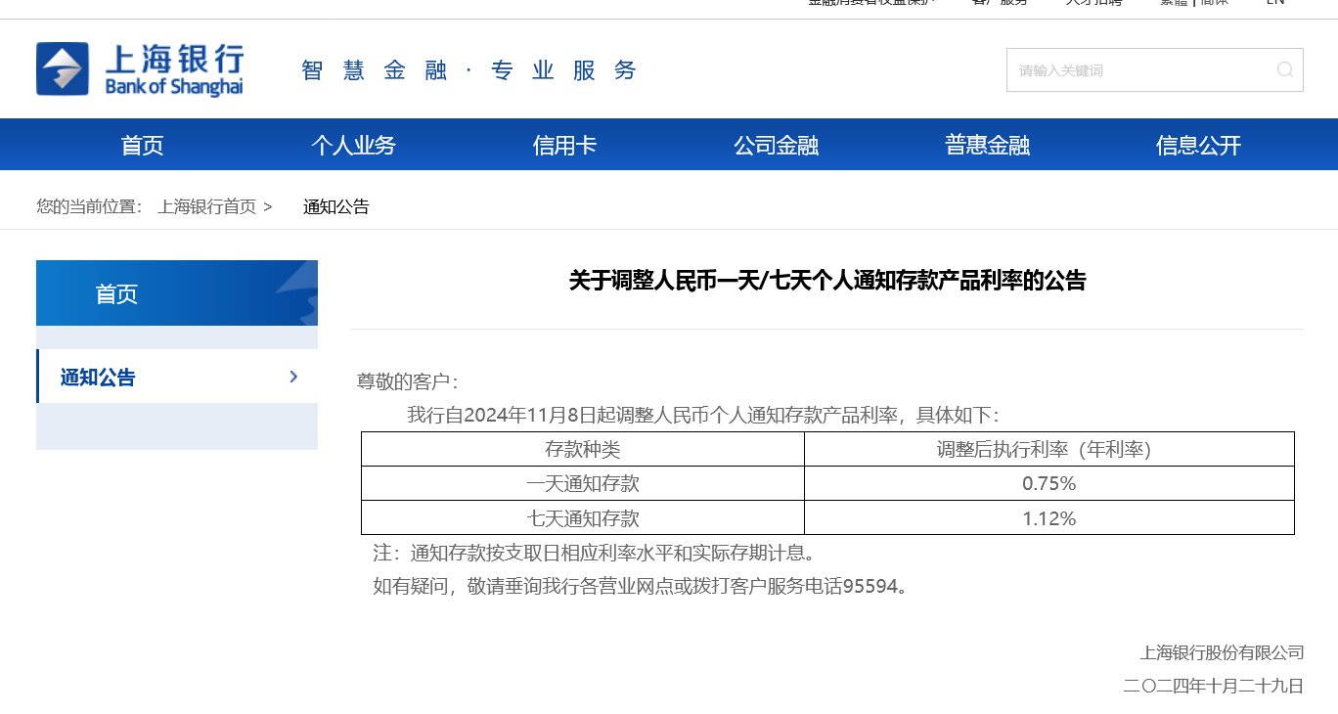Select the 一天通知存款 table cell

tap(583, 483)
